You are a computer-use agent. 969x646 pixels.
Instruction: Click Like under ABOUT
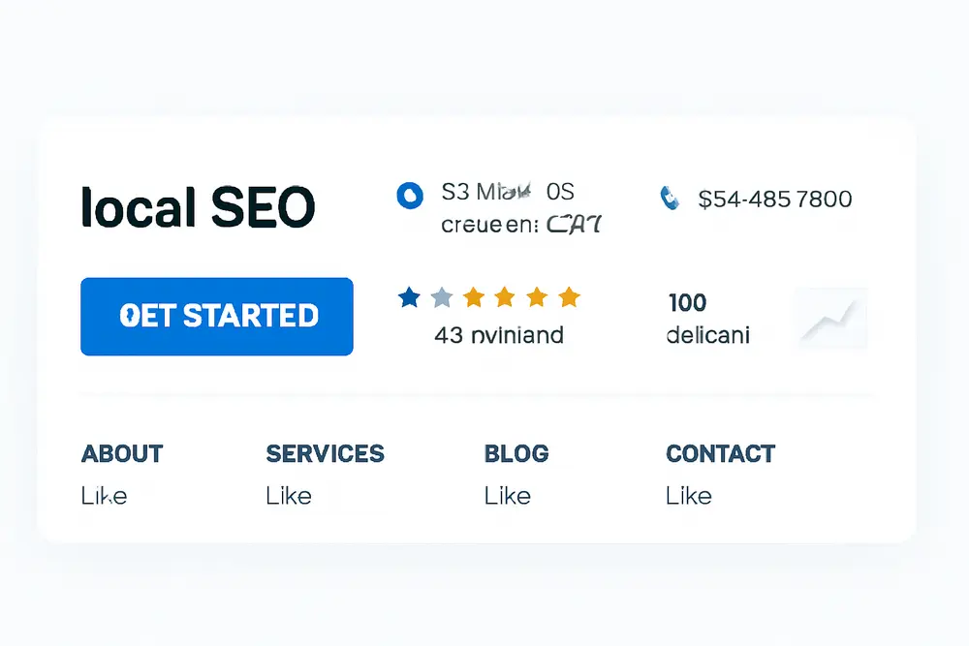(x=104, y=496)
